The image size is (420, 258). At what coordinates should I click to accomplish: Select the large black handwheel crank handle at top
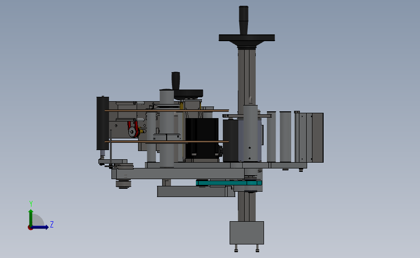pos(244,20)
